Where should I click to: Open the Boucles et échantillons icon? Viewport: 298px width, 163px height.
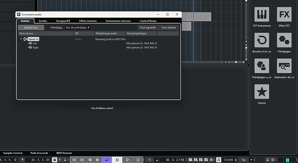point(262,40)
